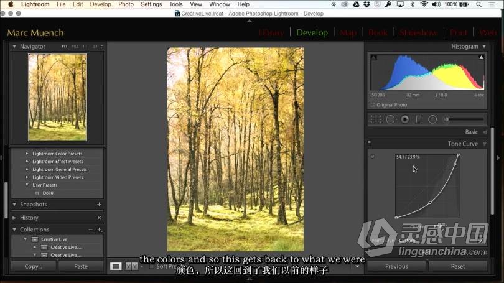Collapse the Snapshots panel
The height and width of the screenshot is (283, 504).
14,204
